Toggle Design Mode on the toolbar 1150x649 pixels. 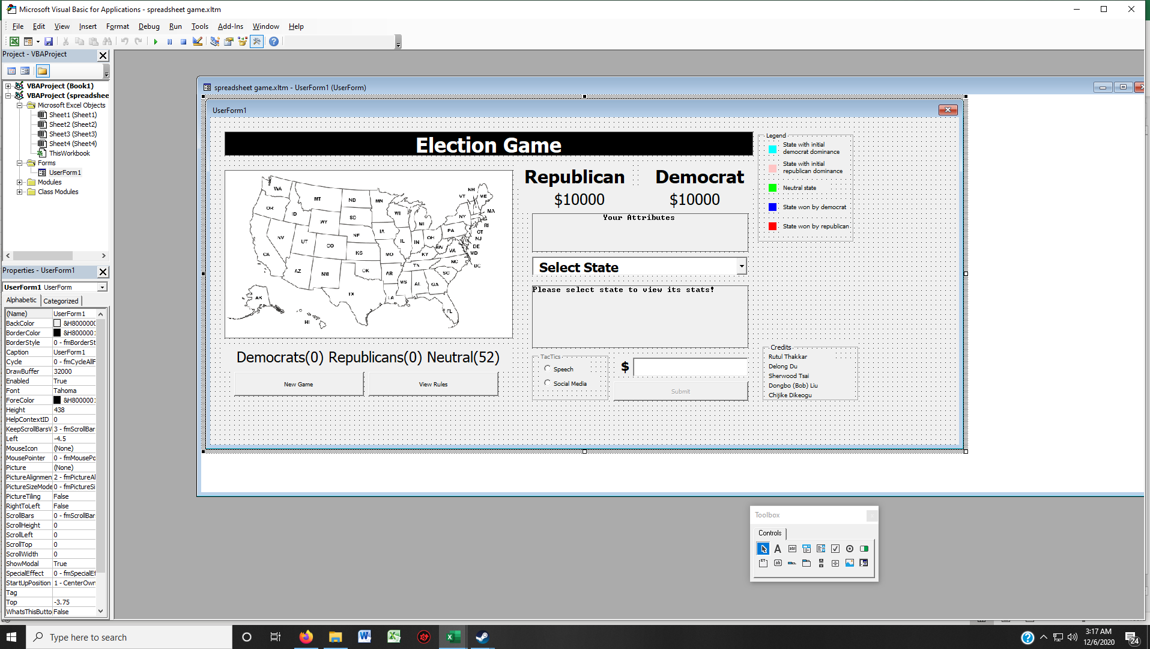point(198,41)
